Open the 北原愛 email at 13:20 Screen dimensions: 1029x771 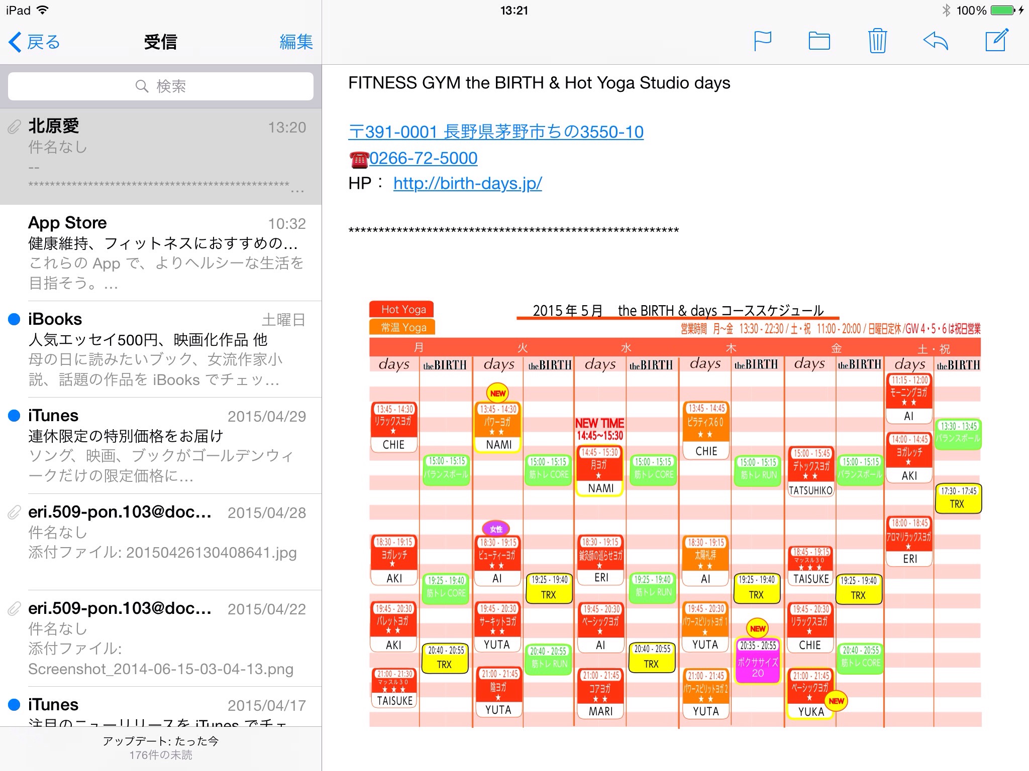(161, 157)
